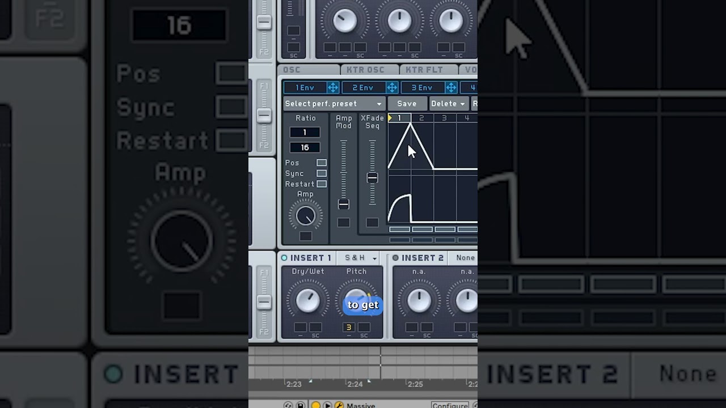Toggle upper-row step button under sequencer step 3

pyautogui.click(x=445, y=229)
